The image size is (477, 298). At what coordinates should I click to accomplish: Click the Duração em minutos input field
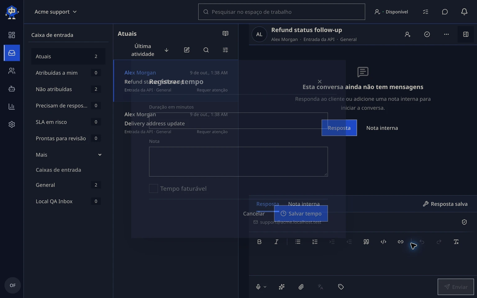[x=238, y=121]
